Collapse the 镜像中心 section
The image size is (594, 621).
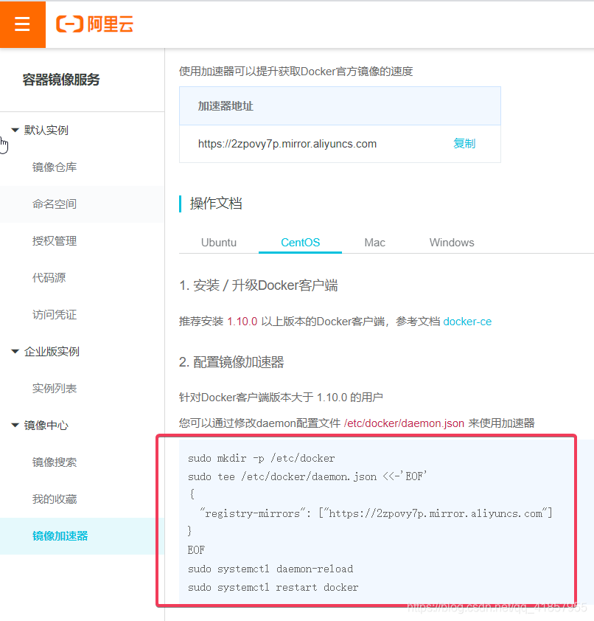[x=15, y=426]
